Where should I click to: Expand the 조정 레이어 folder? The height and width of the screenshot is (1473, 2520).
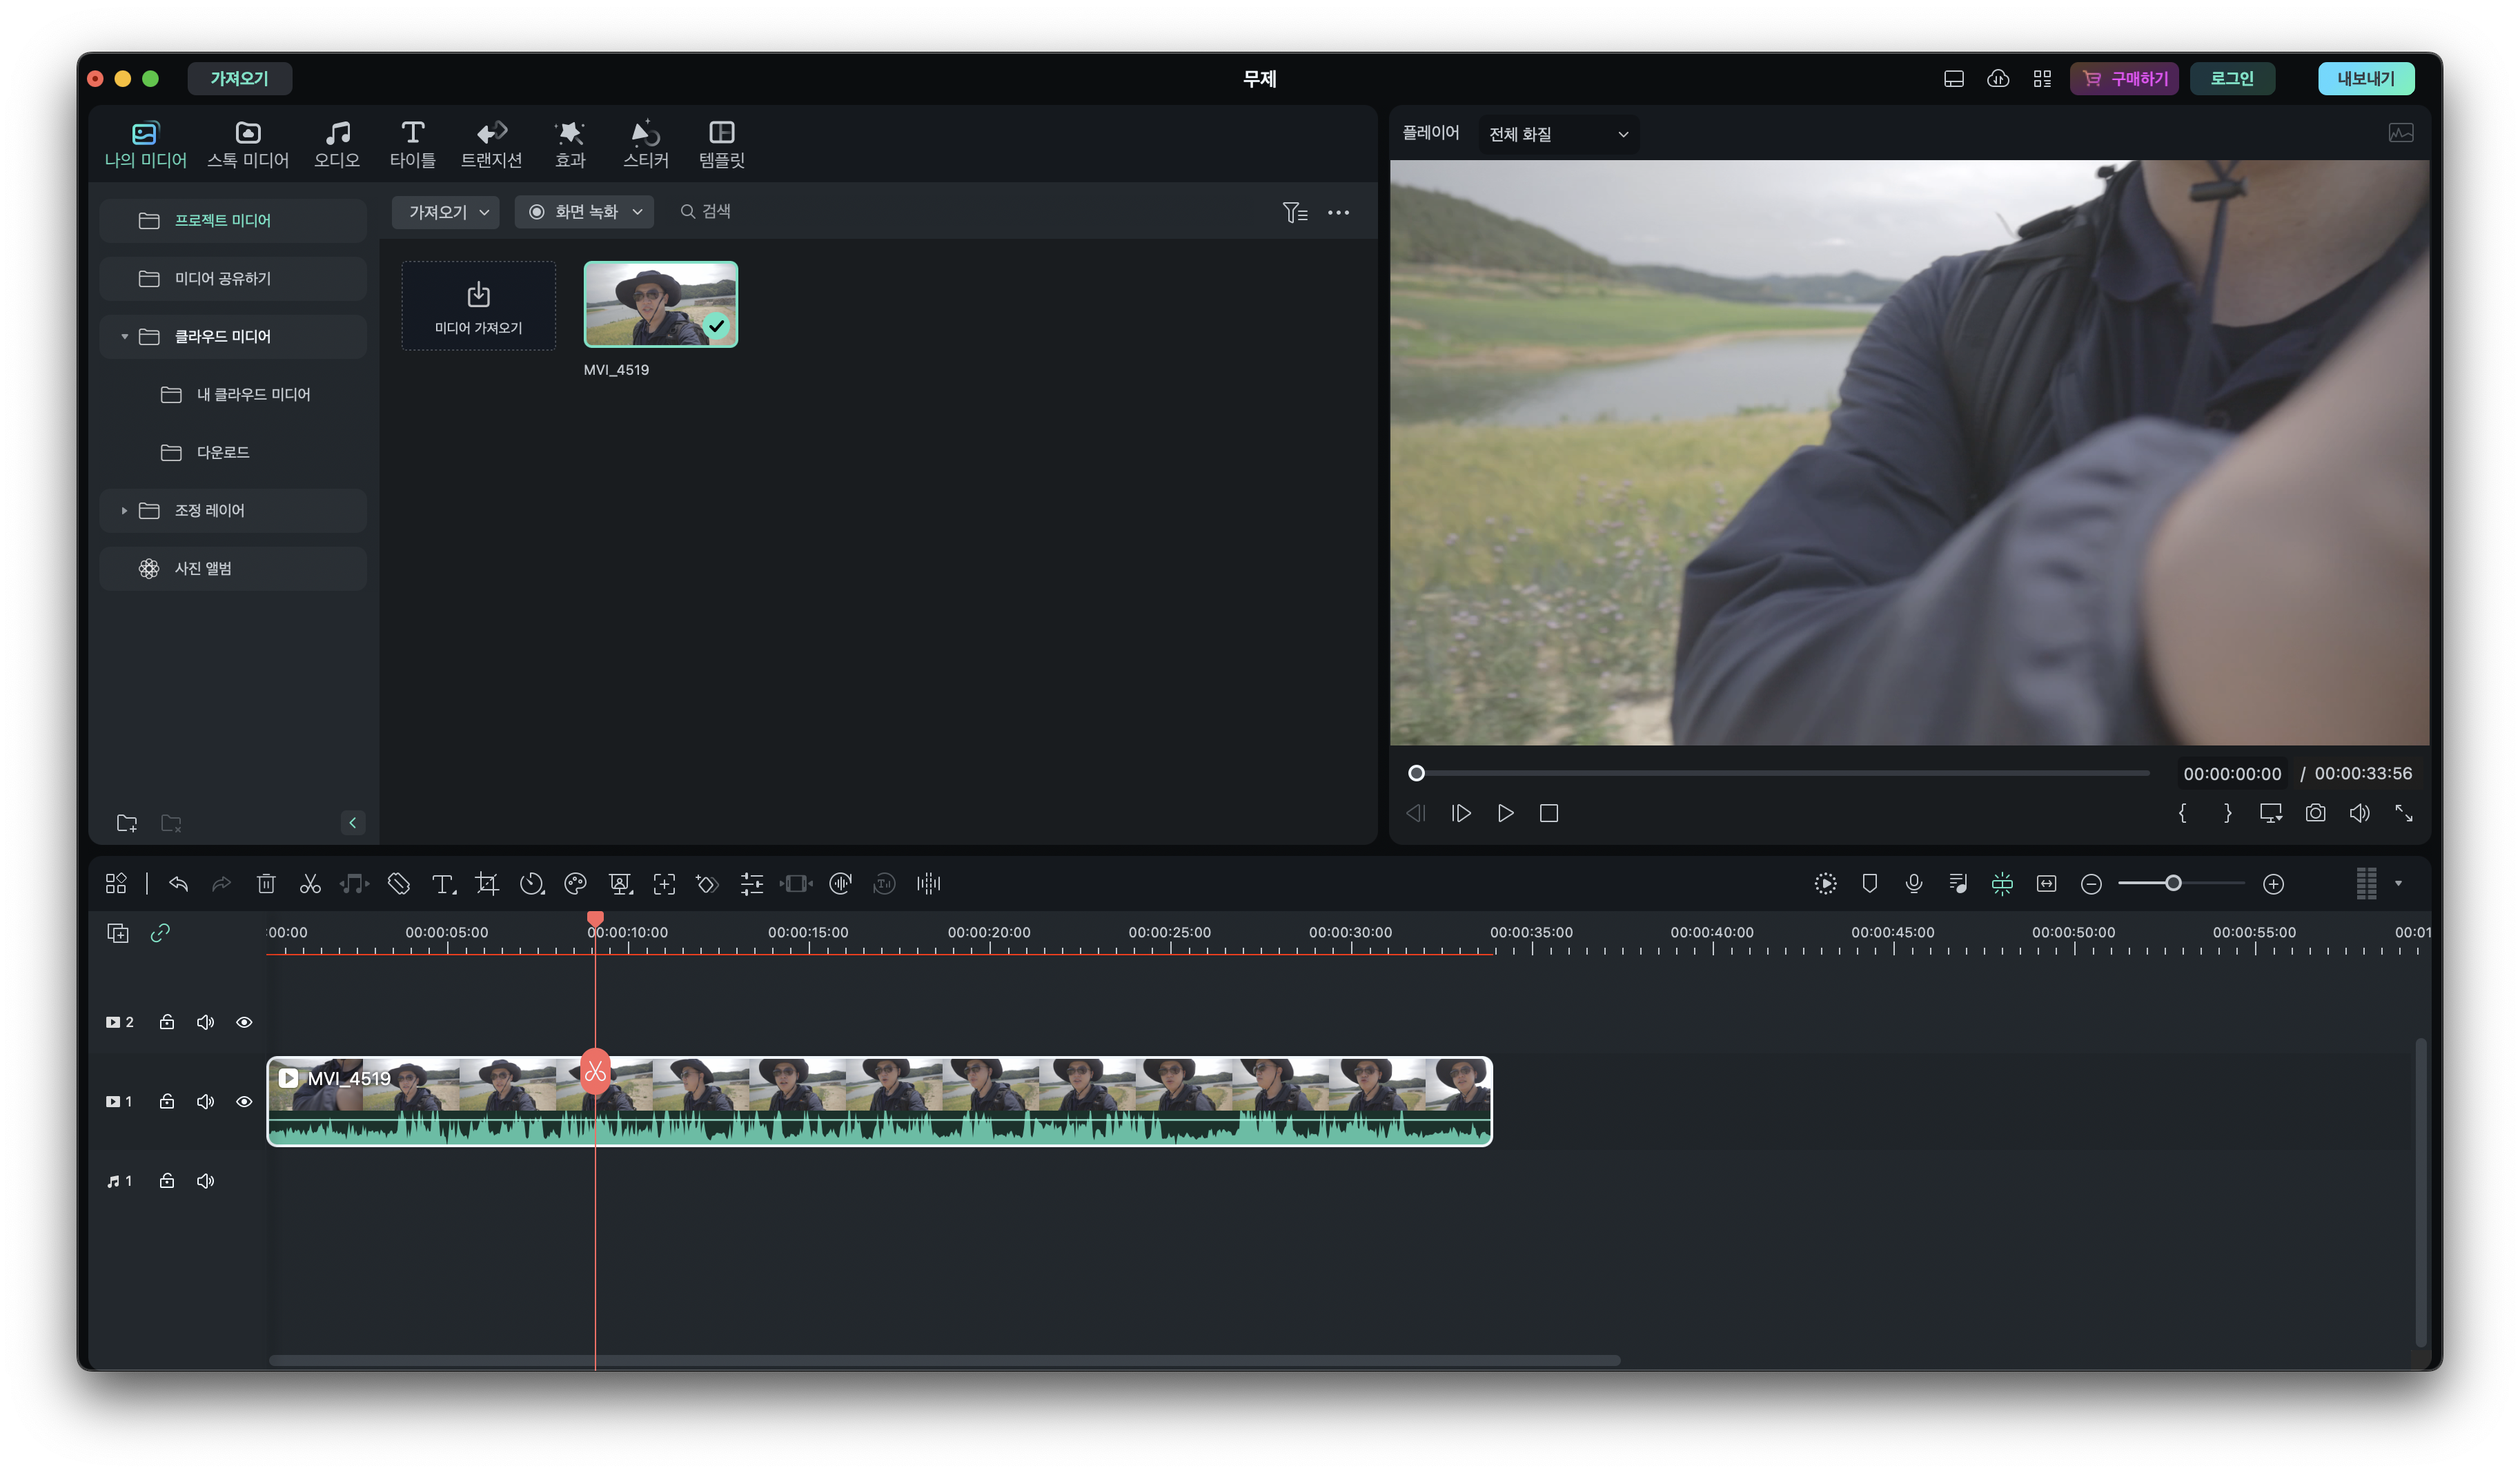coord(124,511)
